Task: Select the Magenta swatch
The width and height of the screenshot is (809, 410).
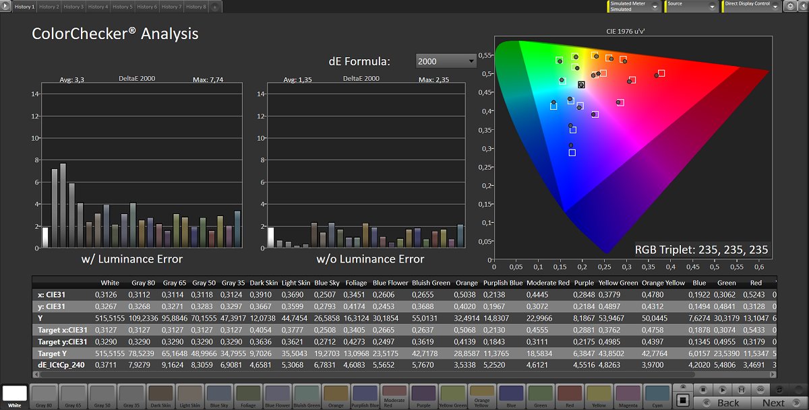Action: (x=628, y=396)
